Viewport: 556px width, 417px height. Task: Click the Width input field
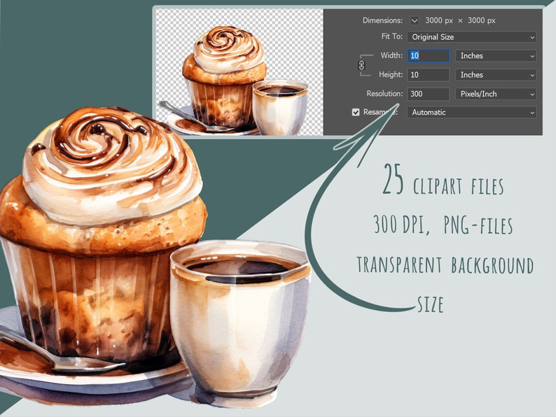pos(429,56)
